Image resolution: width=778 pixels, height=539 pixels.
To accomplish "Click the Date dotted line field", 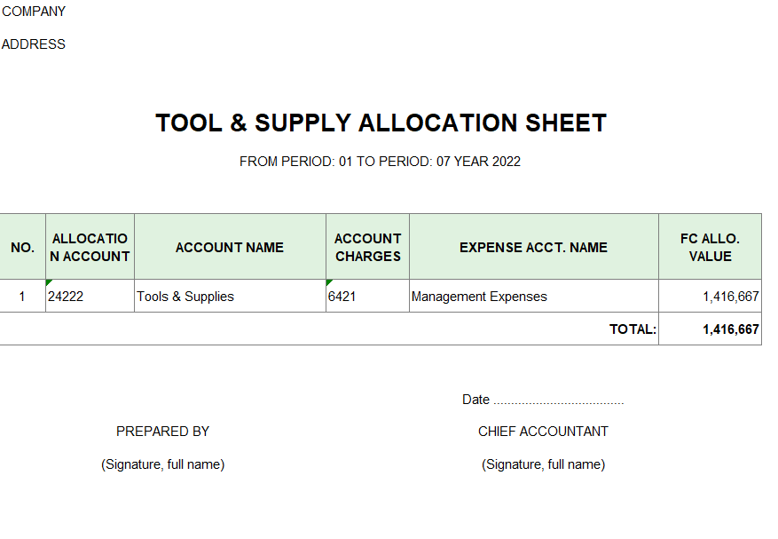I will (x=557, y=400).
